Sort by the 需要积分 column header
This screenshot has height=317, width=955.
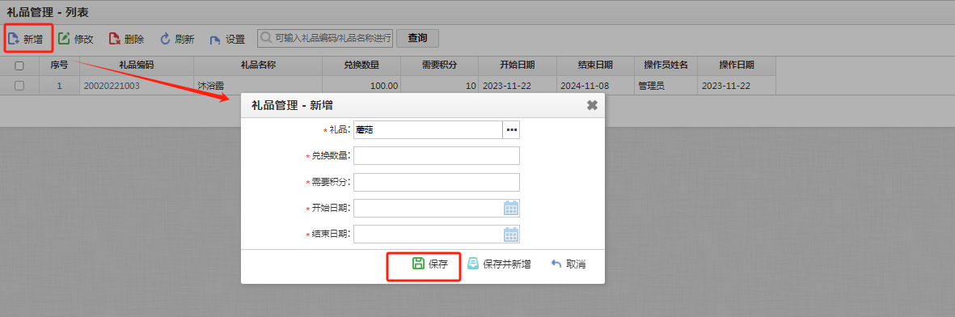point(439,66)
